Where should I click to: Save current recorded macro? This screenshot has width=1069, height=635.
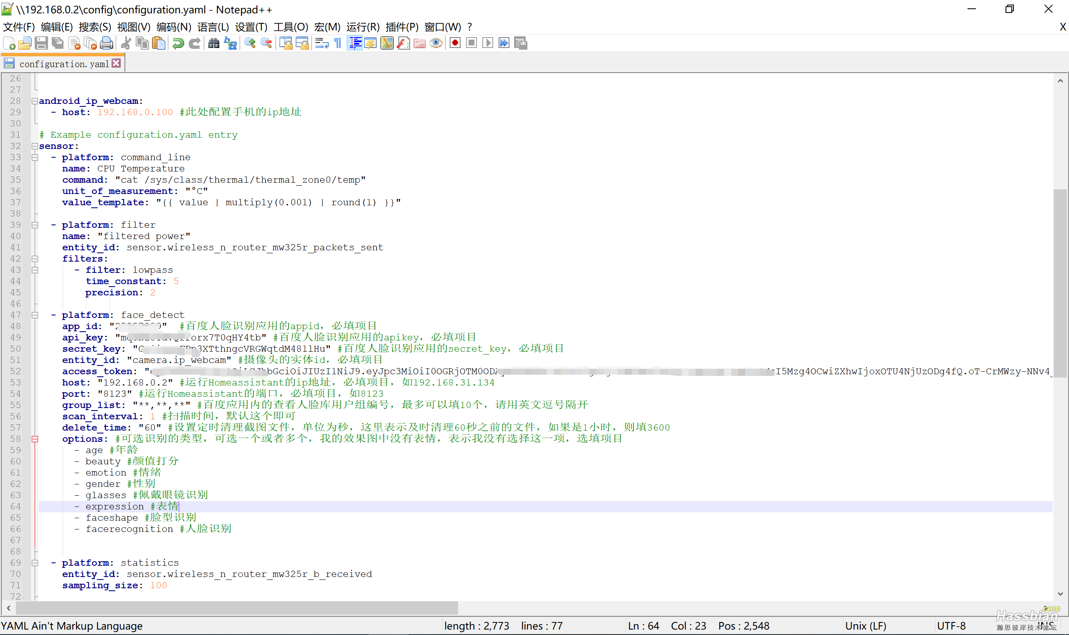pyautogui.click(x=521, y=43)
